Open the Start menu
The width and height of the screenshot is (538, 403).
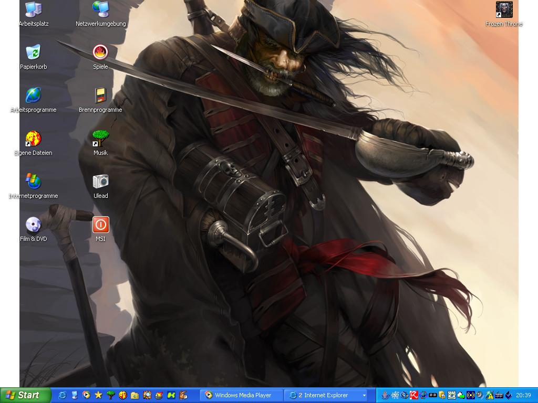25,395
